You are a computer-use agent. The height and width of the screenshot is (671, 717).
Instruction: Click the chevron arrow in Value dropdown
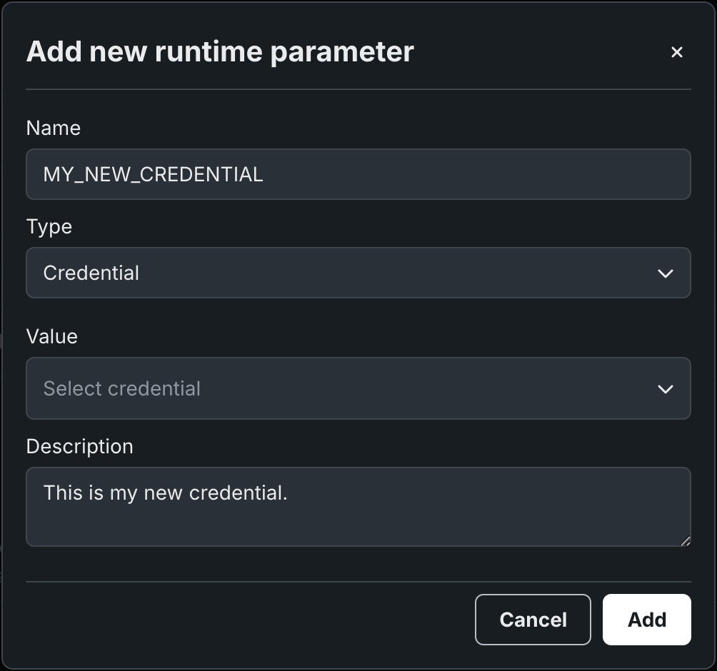coord(665,389)
